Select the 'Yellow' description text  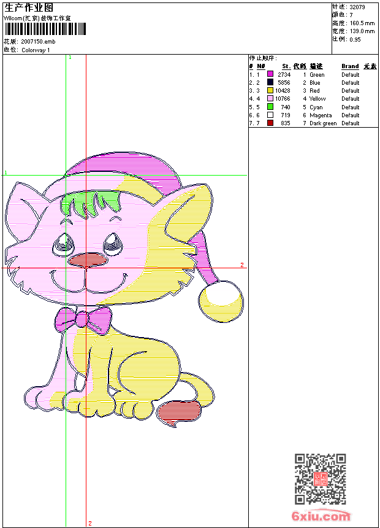[317, 99]
